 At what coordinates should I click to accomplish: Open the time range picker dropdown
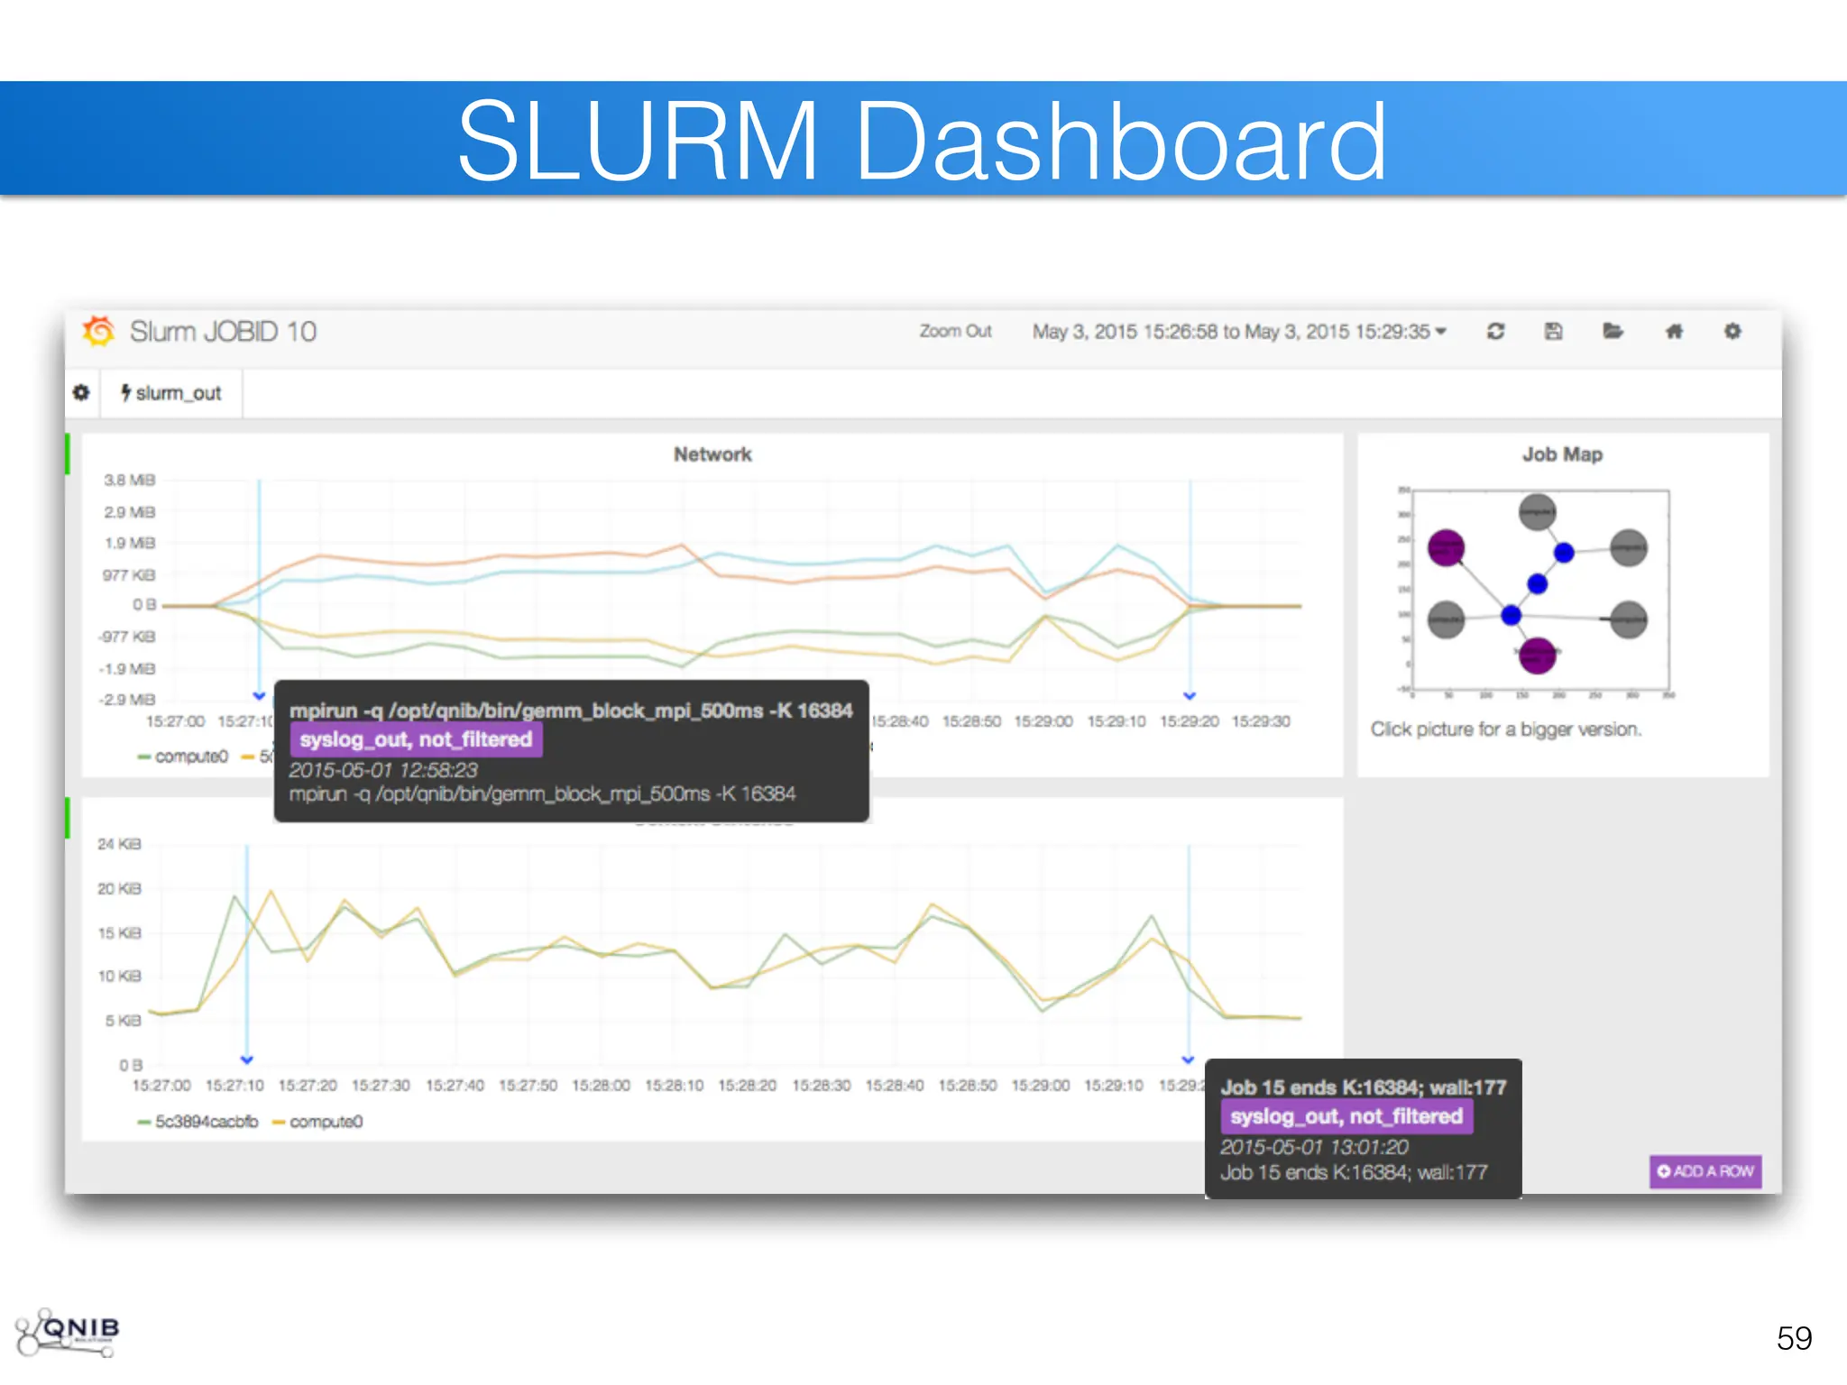point(1239,332)
